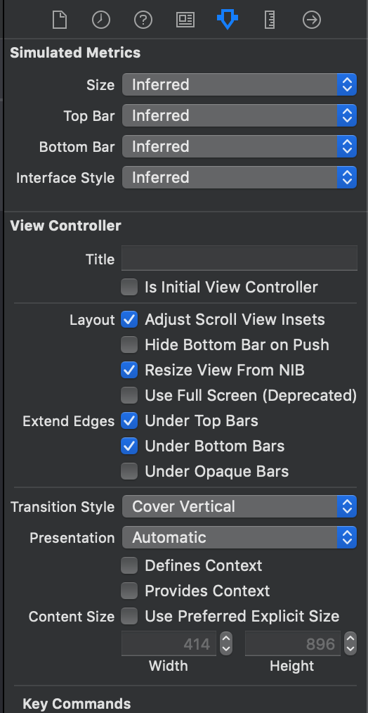
Task: Click the Width stepper arrows
Action: point(226,643)
